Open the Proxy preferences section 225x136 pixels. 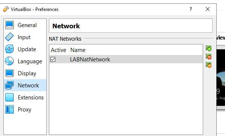pyautogui.click(x=25, y=109)
